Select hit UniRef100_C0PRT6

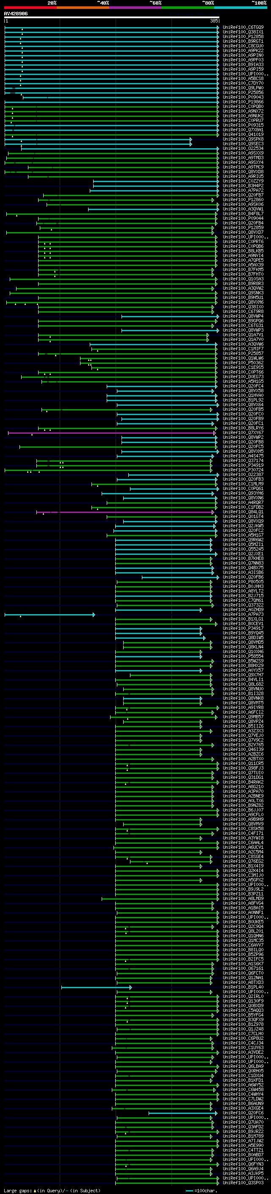(x=243, y=241)
